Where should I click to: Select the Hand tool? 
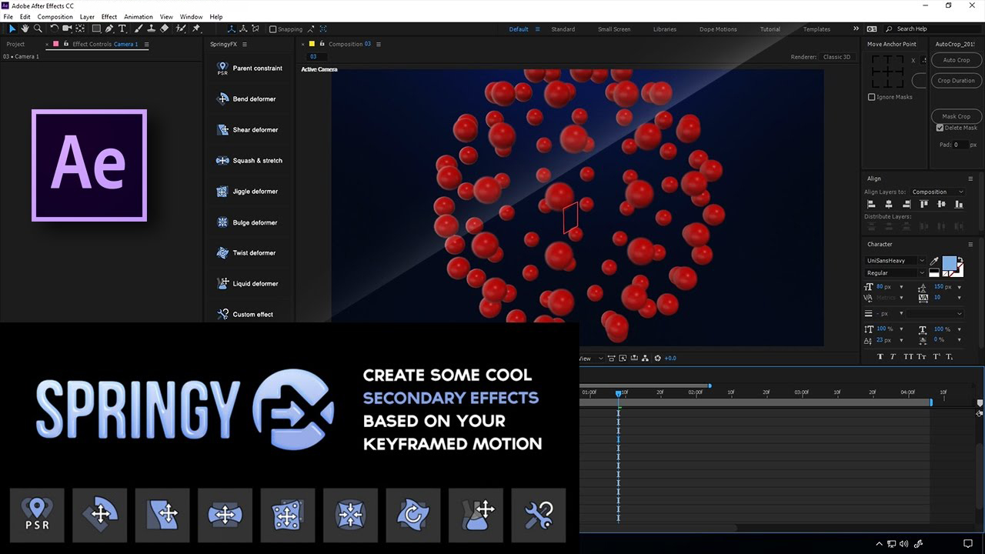click(x=25, y=28)
